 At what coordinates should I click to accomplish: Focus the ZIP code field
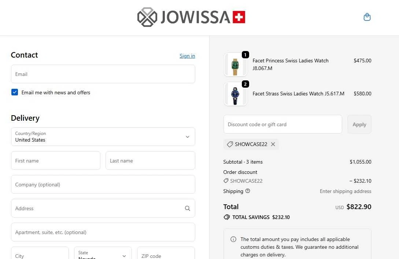point(166,253)
